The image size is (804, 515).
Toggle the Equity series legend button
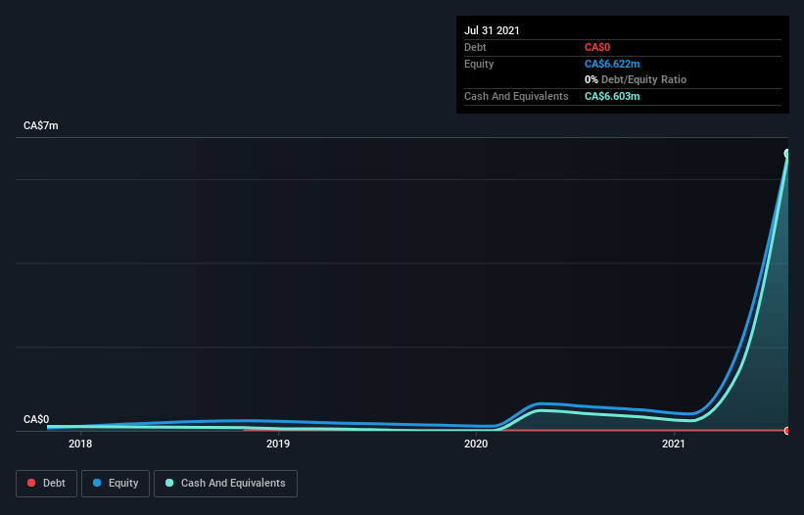(x=116, y=484)
